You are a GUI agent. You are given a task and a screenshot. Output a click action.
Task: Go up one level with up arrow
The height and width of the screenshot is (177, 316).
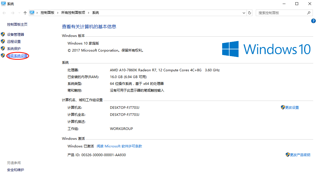25,13
